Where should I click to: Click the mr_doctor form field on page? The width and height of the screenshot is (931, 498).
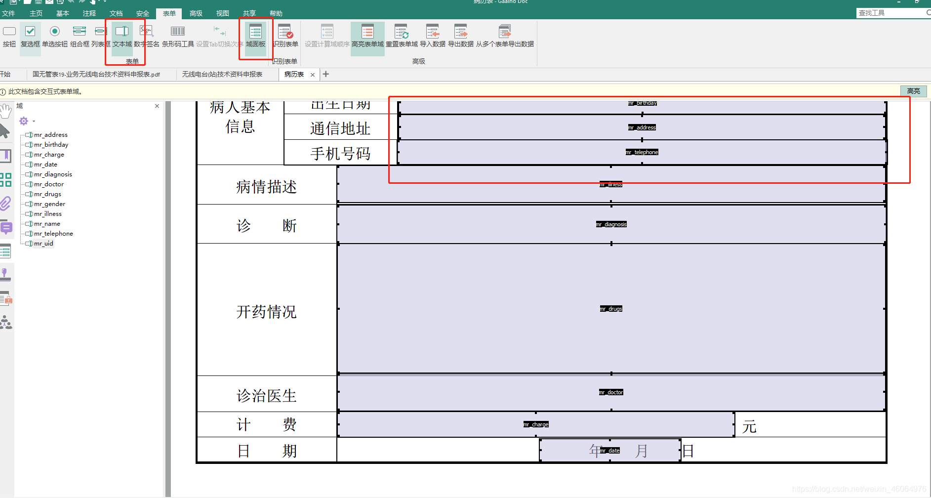[611, 392]
